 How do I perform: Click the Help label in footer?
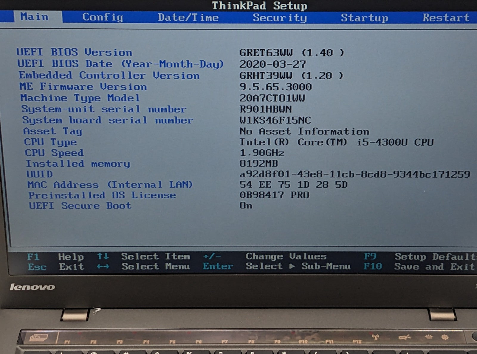(71, 256)
